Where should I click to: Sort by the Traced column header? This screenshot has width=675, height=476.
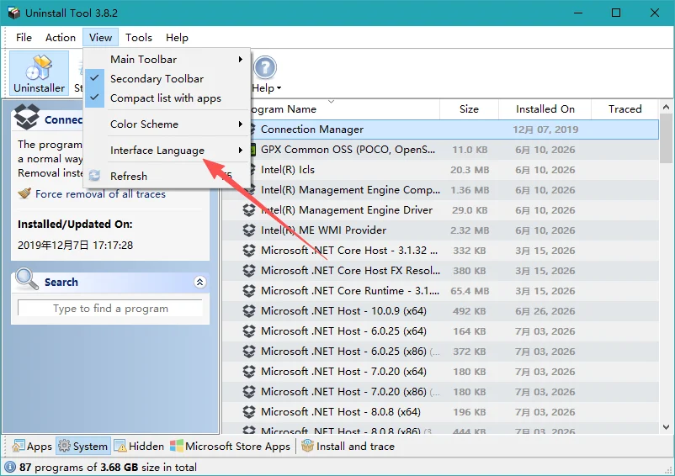[x=625, y=108]
